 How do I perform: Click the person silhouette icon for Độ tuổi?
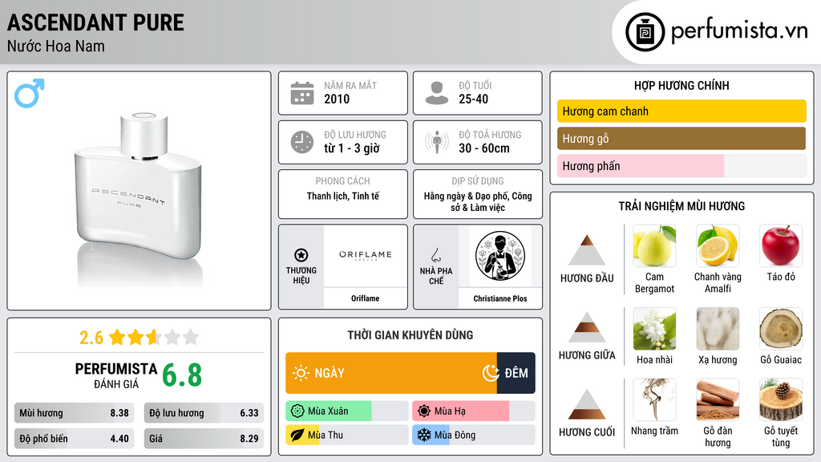(437, 93)
